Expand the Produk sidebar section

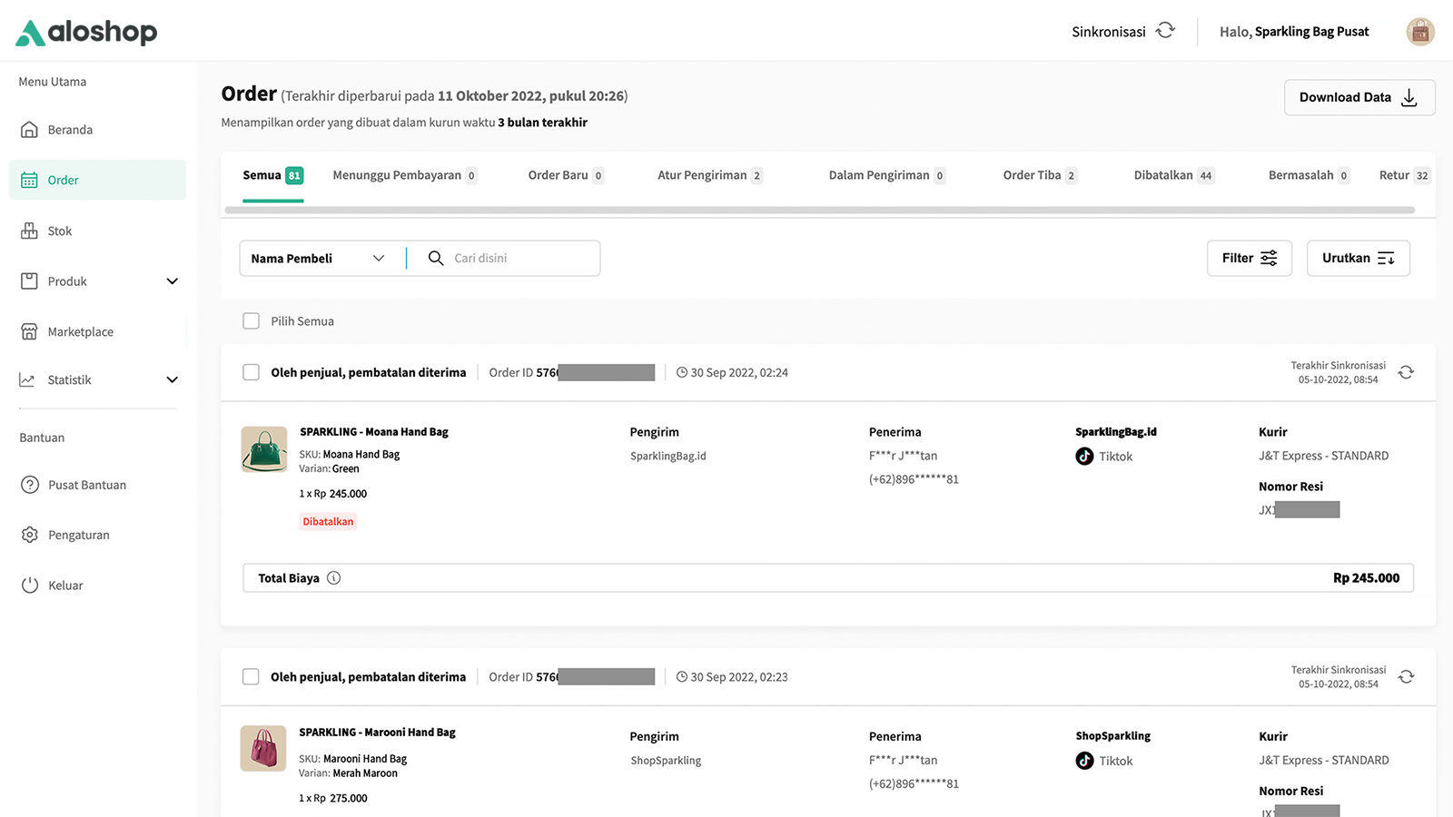pyautogui.click(x=172, y=281)
